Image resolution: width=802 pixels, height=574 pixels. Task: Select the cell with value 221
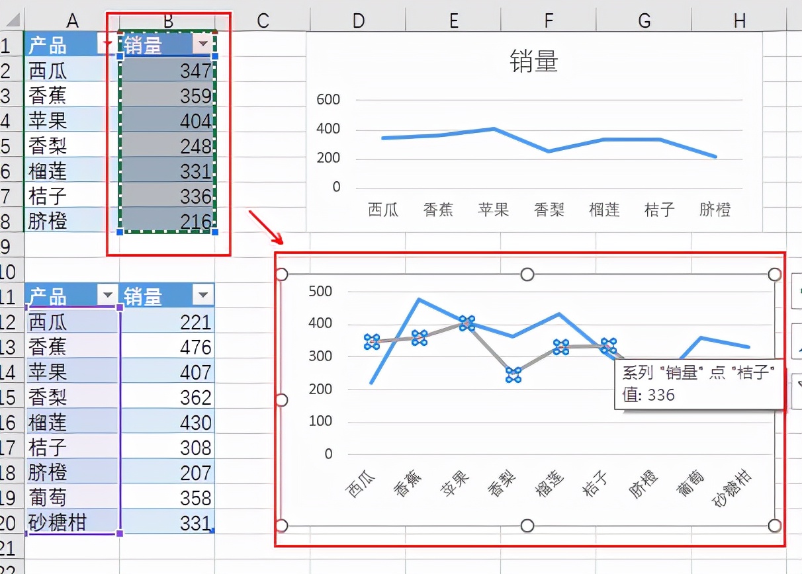[x=167, y=321]
